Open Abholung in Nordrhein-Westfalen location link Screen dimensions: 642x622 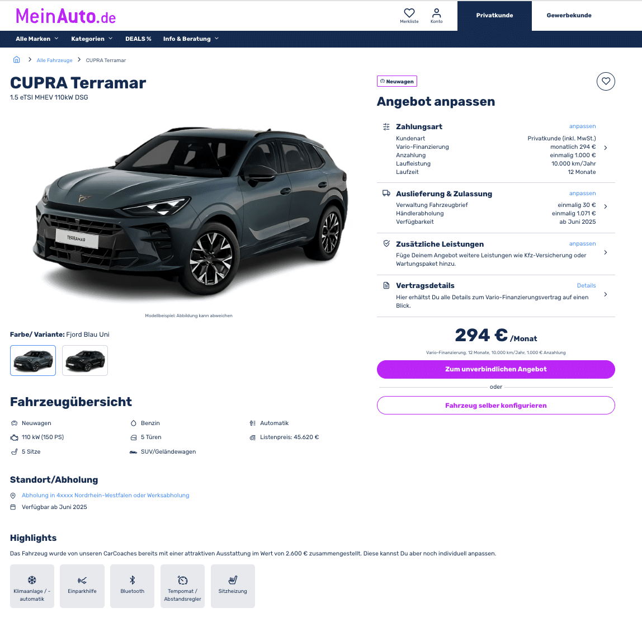(x=105, y=496)
